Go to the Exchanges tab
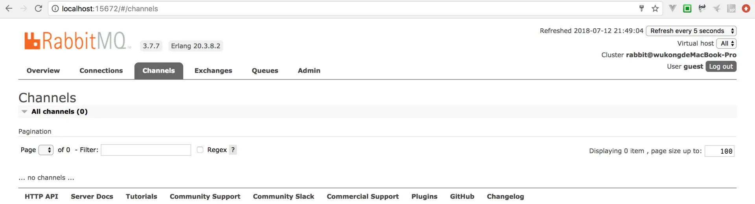This screenshot has height=204, width=755. (x=213, y=71)
